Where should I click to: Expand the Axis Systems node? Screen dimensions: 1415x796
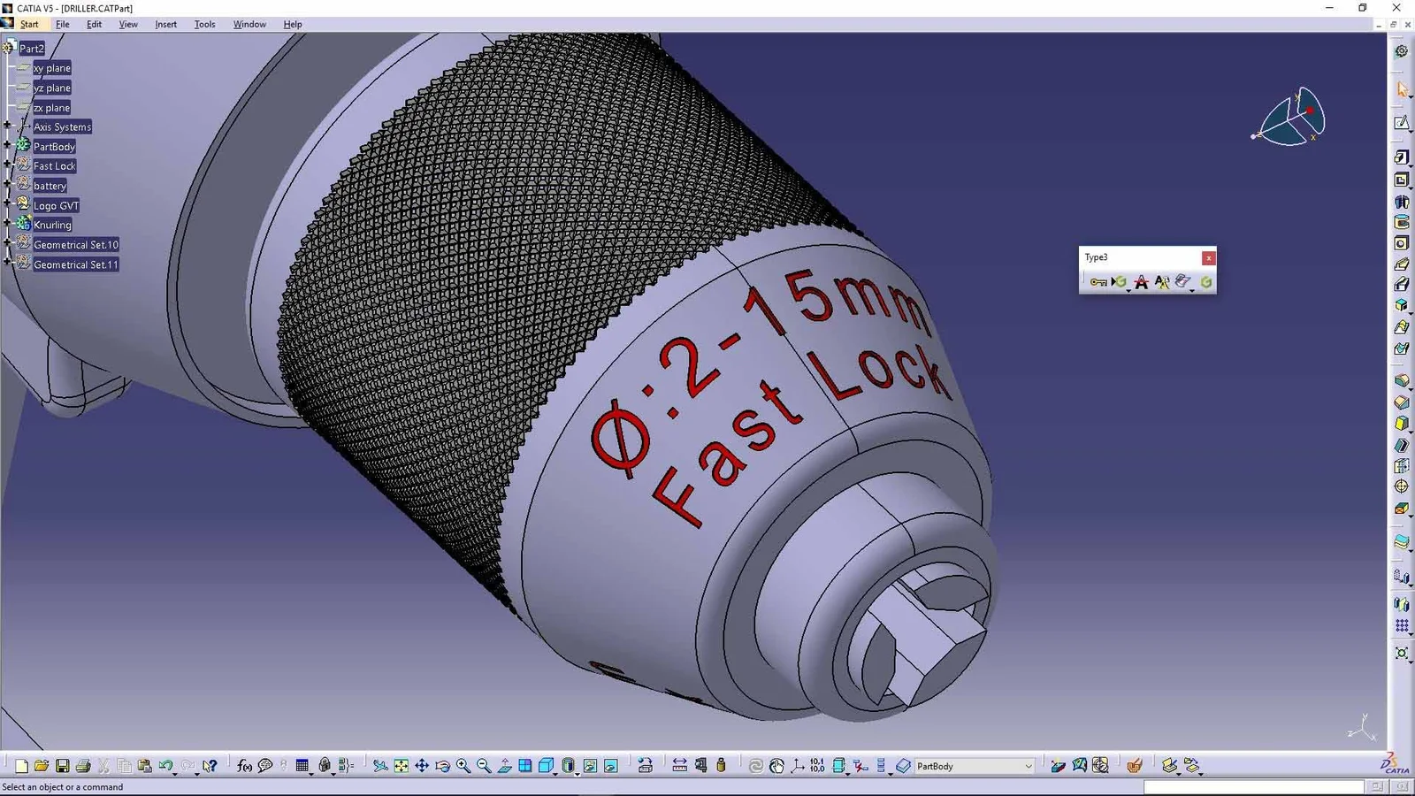pos(8,126)
